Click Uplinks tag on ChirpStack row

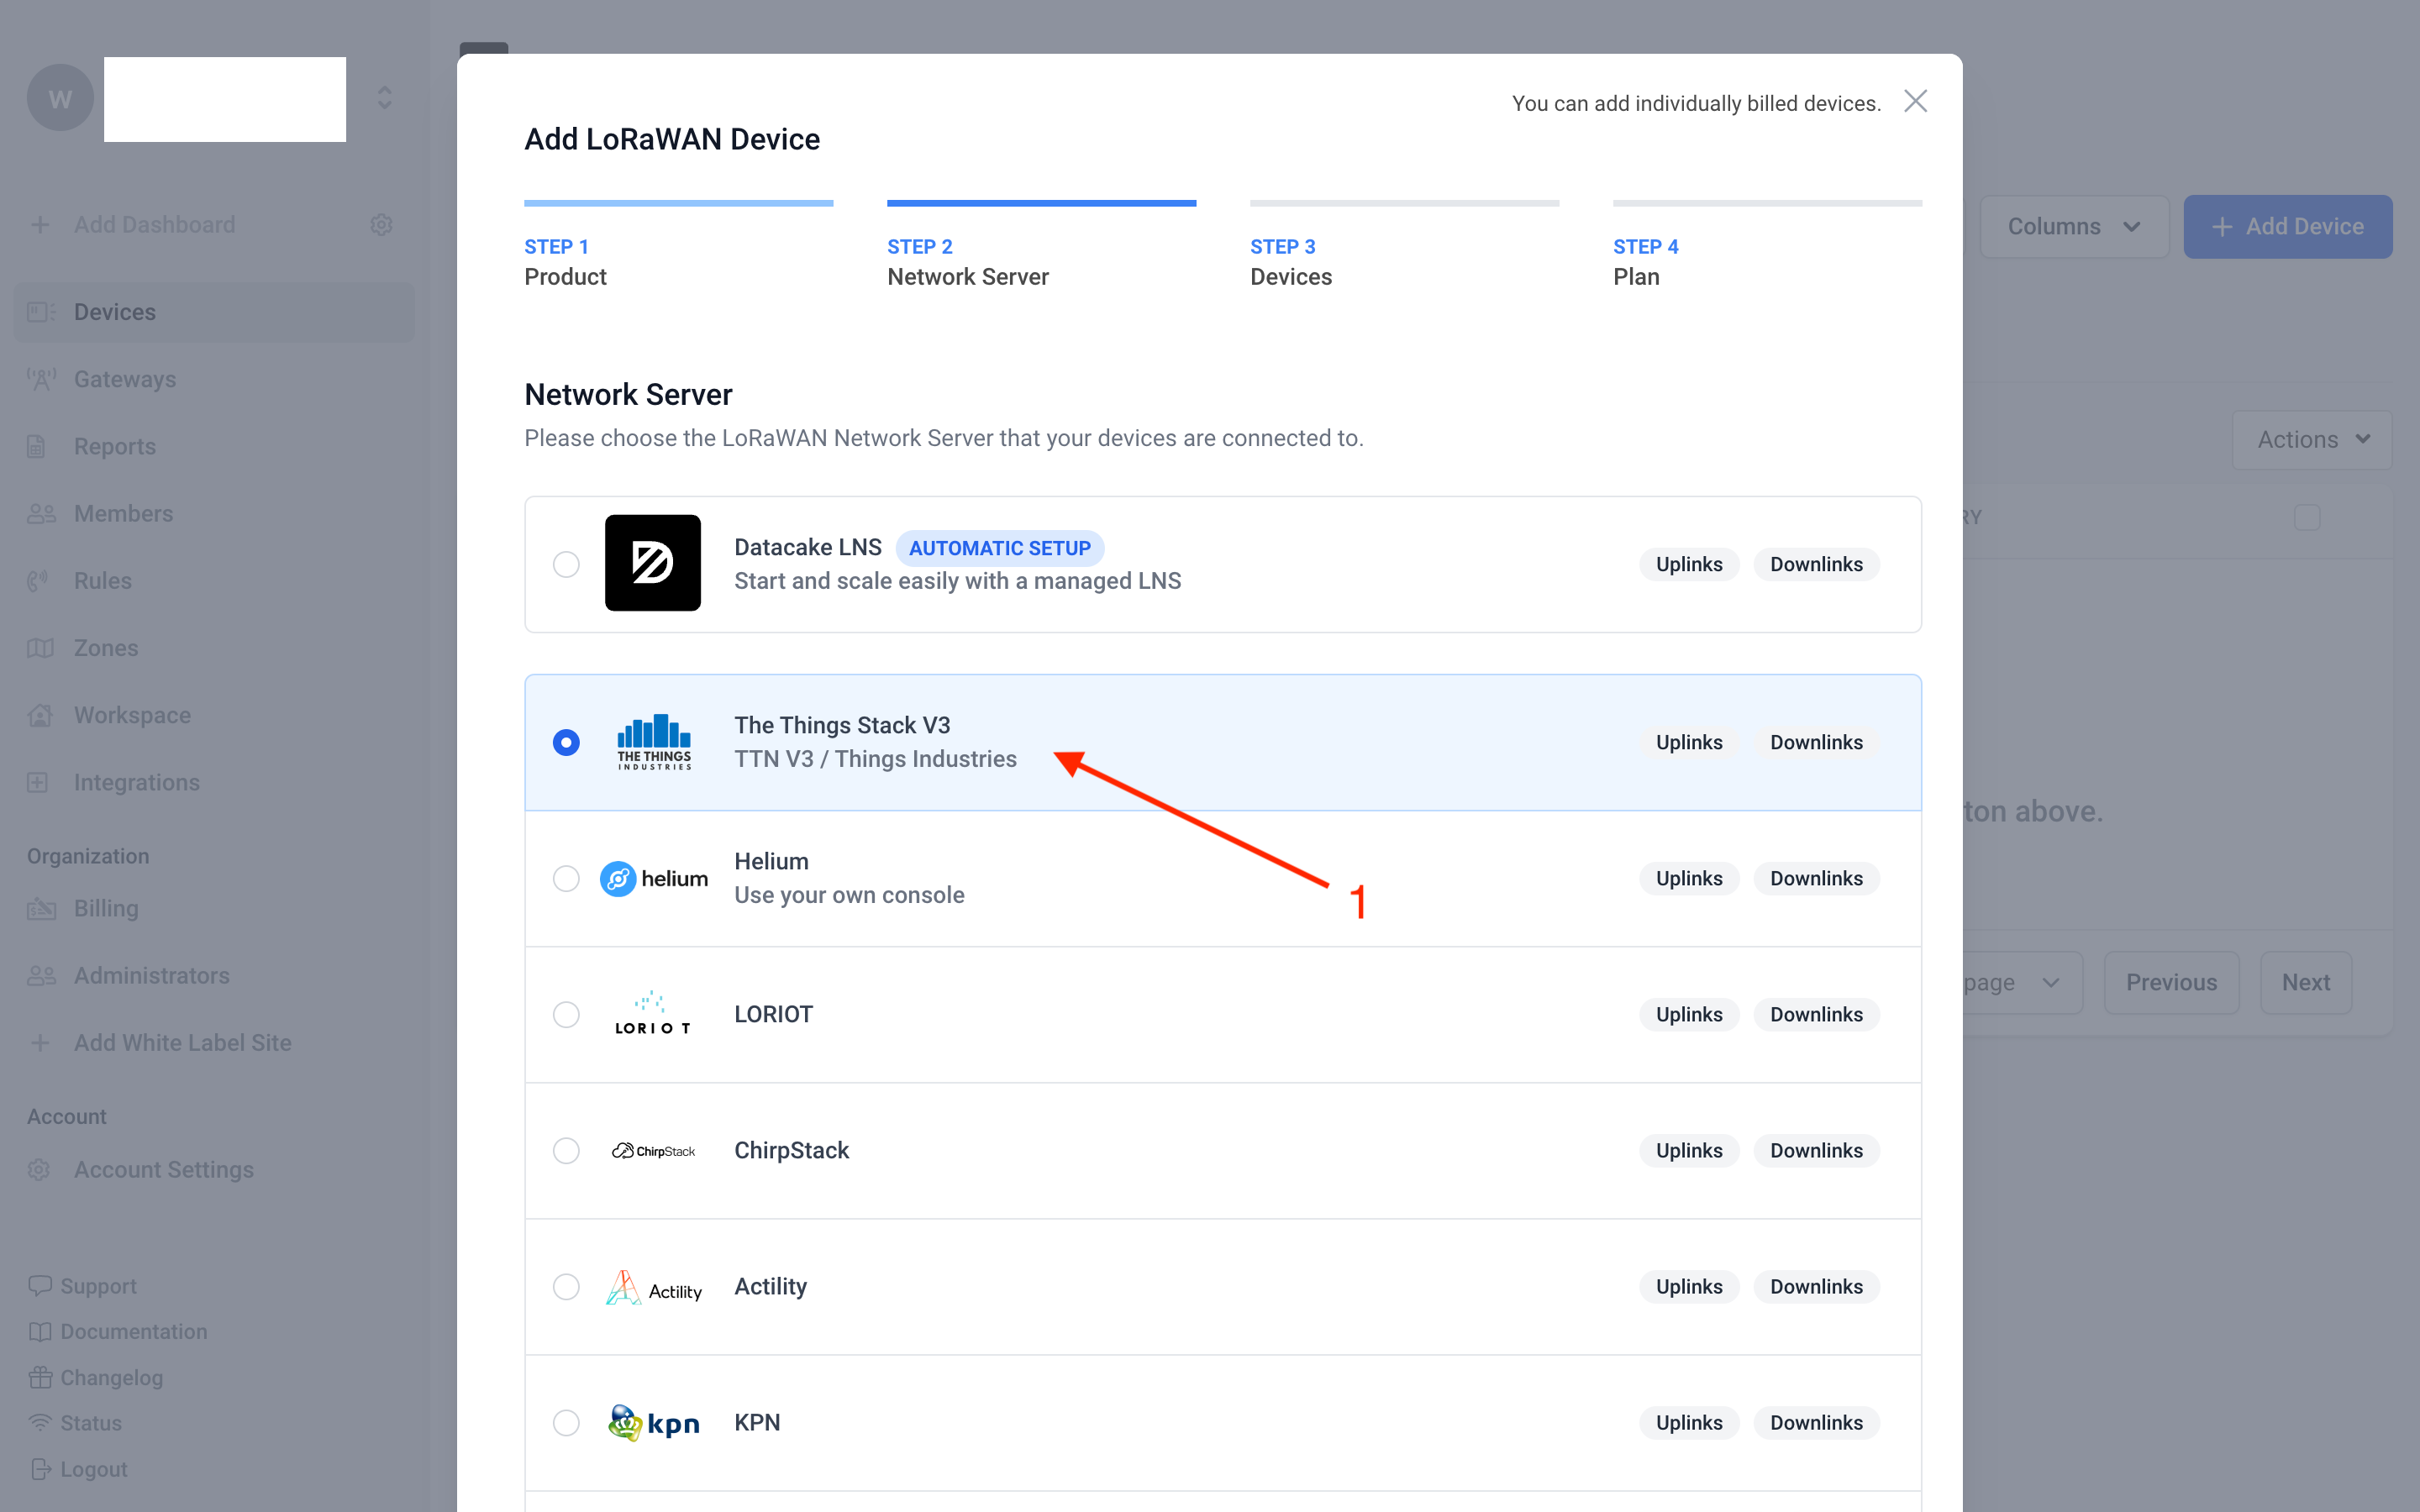tap(1688, 1150)
